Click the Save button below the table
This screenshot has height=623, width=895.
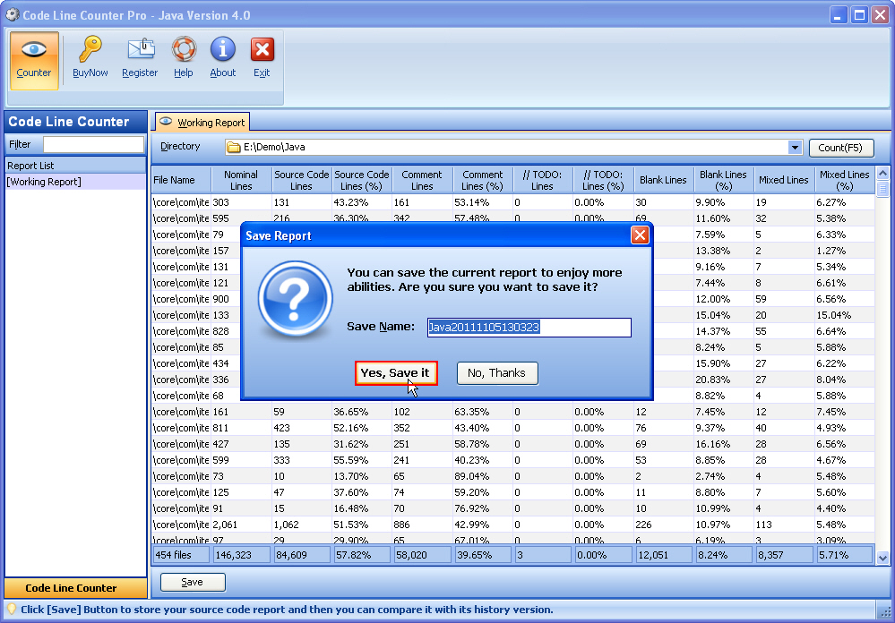(193, 582)
